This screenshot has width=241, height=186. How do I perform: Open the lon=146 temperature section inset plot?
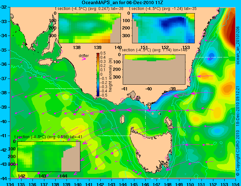[x=154, y=70]
